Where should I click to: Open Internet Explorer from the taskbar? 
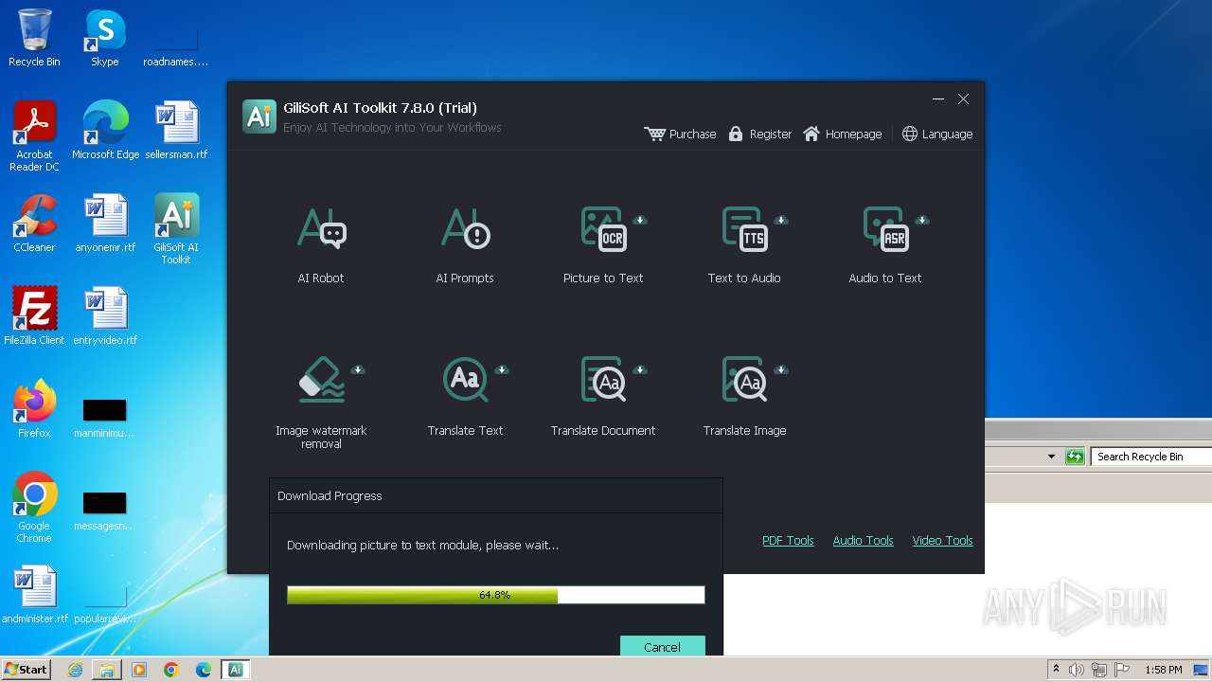[75, 670]
